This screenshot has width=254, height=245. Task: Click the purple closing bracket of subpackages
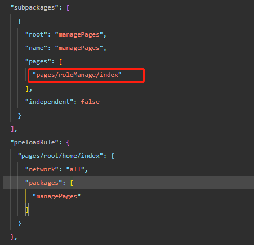(x=12, y=129)
